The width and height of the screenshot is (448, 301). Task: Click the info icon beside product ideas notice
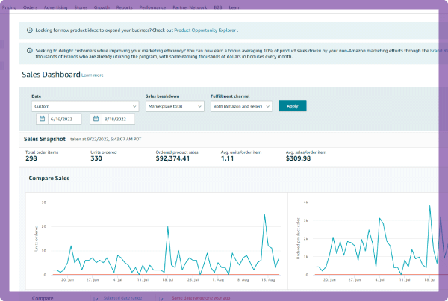(x=29, y=31)
